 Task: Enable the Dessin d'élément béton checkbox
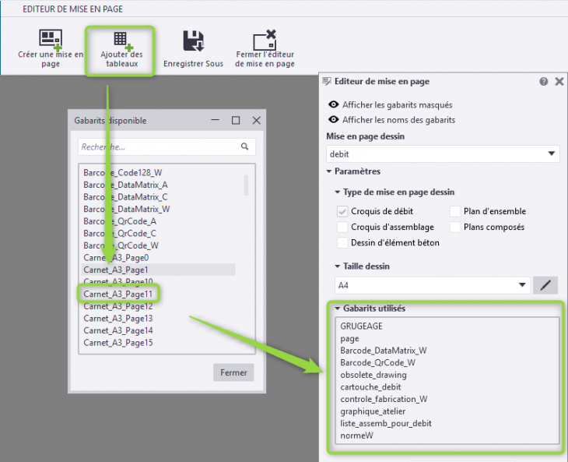(342, 242)
